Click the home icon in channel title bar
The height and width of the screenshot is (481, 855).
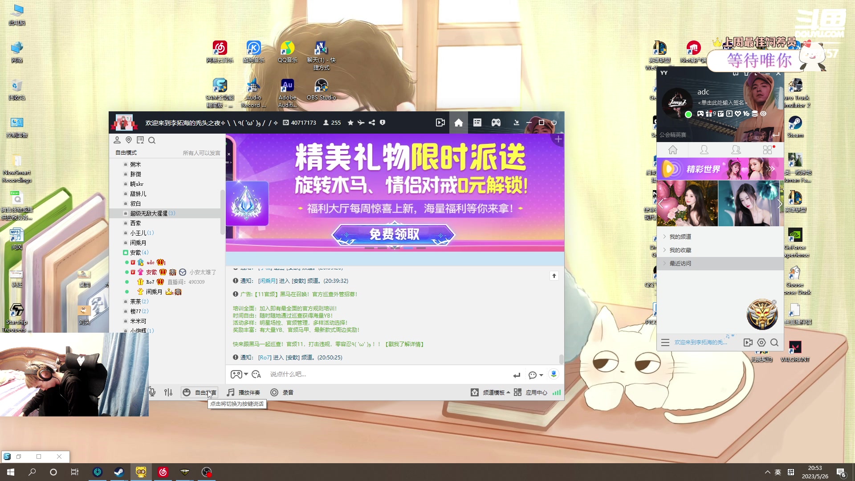coord(459,122)
